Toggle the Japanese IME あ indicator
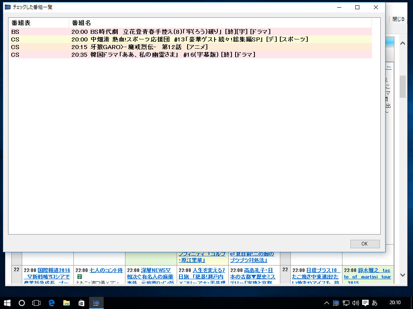The image size is (413, 309). coord(375,303)
